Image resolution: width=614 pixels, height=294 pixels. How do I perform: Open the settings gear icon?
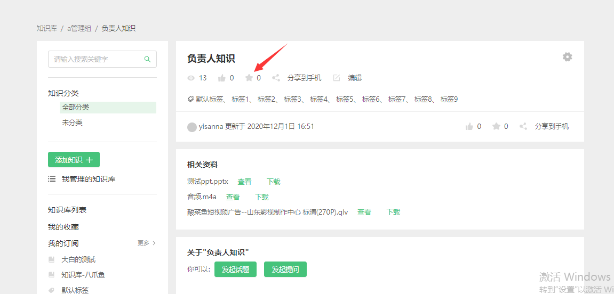click(568, 57)
